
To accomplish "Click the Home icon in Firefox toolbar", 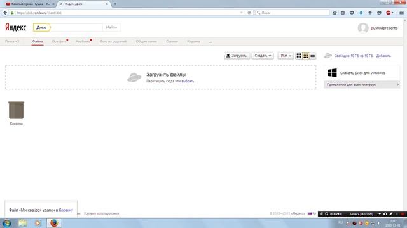I will coord(370,13).
